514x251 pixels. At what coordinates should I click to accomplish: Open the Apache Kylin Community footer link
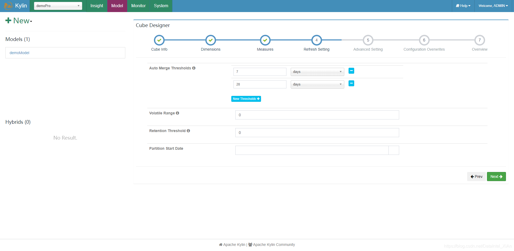point(271,245)
